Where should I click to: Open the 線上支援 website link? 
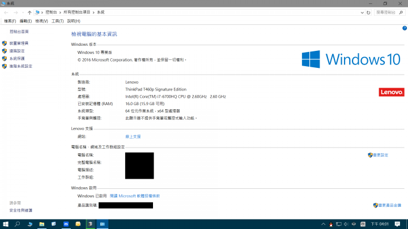click(133, 137)
